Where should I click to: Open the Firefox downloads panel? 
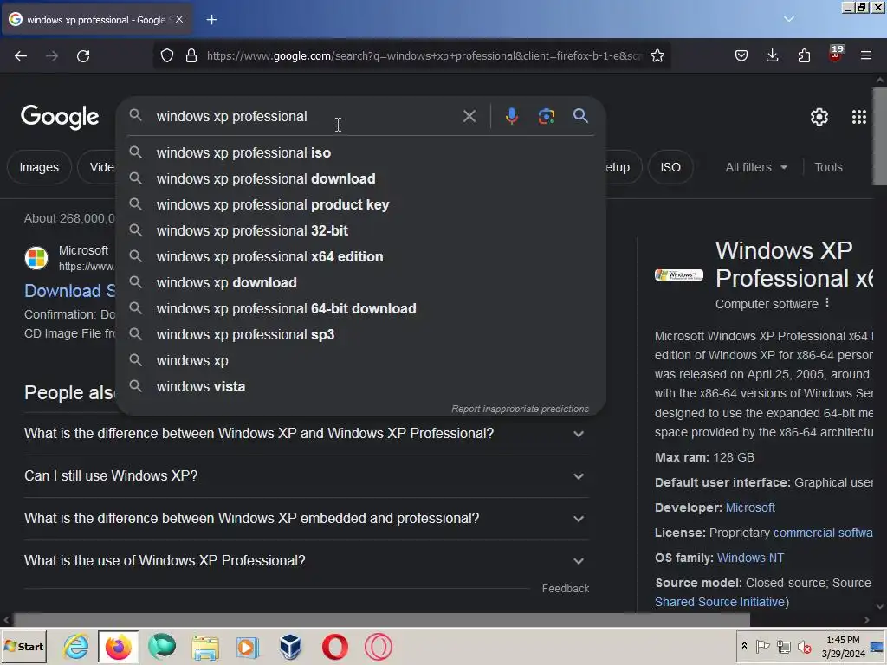(x=772, y=56)
